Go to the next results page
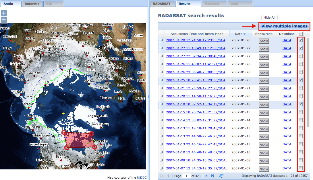 click(206, 176)
